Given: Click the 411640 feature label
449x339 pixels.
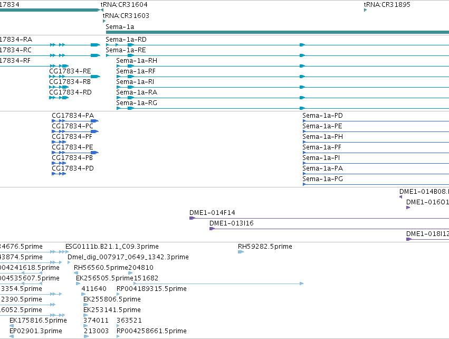Looking at the screenshot, I should click(94, 289).
